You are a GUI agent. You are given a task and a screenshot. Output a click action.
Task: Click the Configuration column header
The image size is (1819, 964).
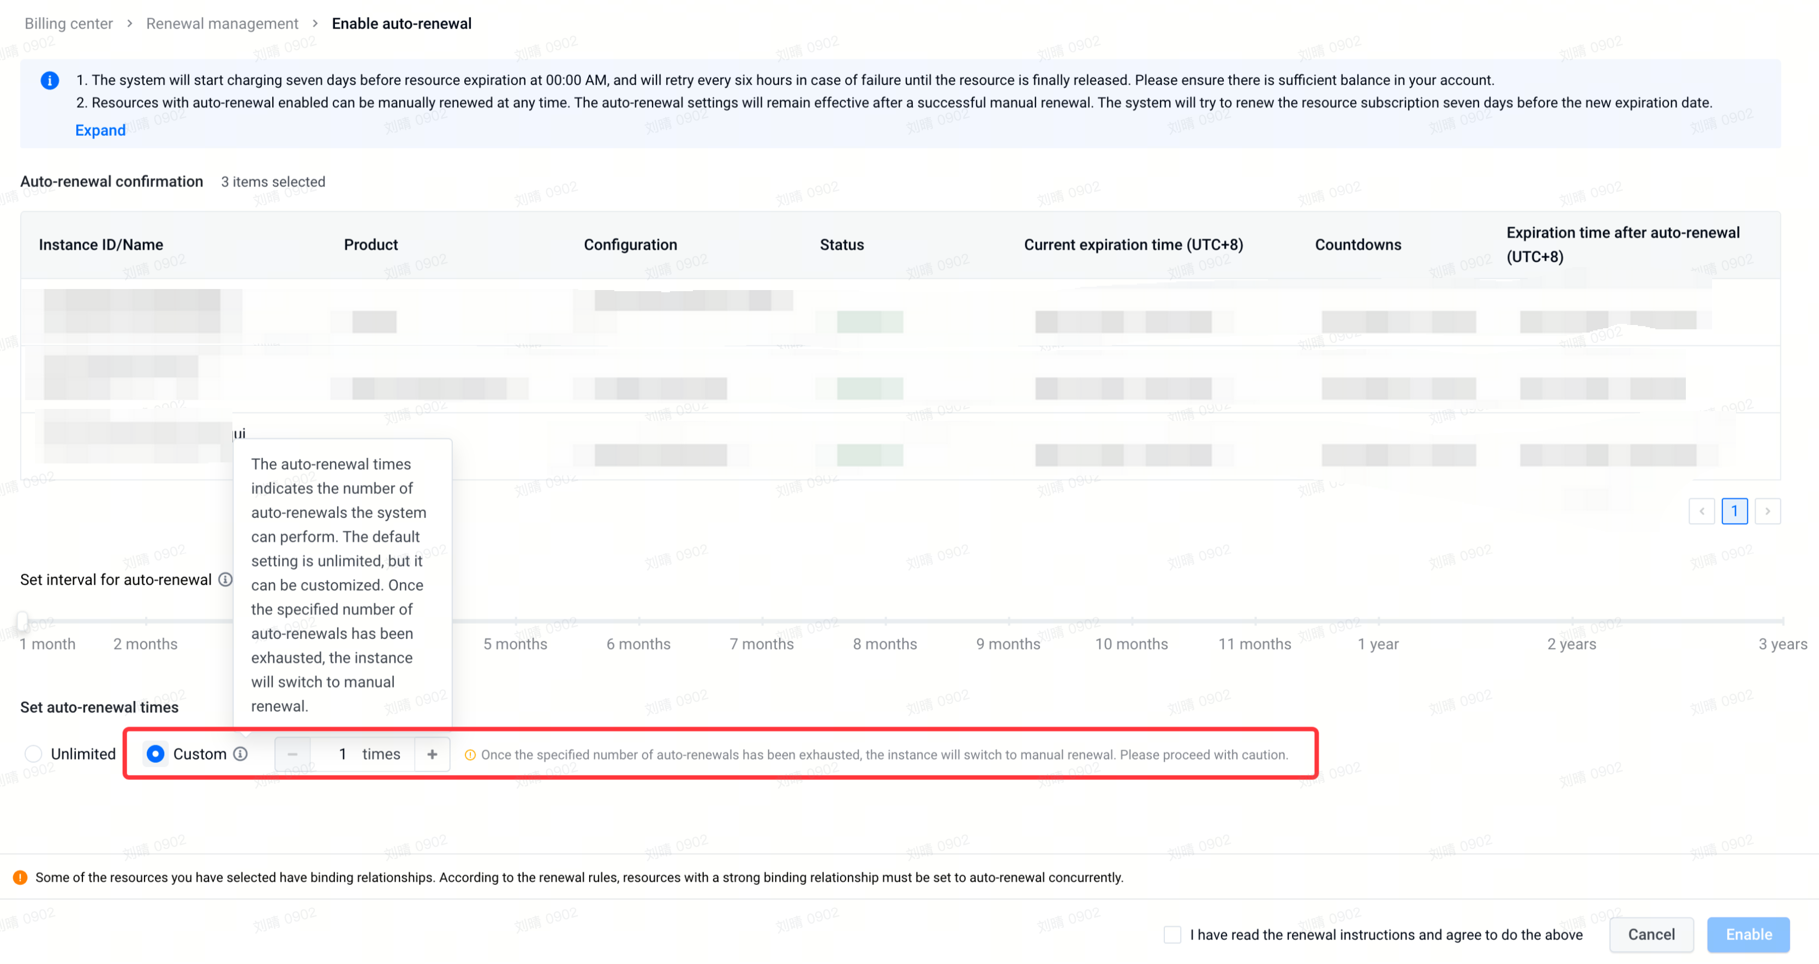630,244
